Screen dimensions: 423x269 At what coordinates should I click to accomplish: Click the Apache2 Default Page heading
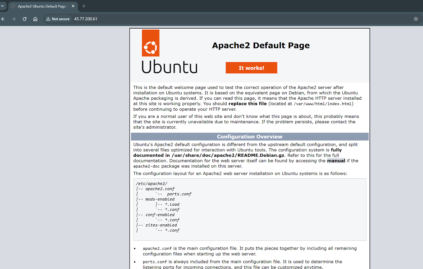pos(261,45)
